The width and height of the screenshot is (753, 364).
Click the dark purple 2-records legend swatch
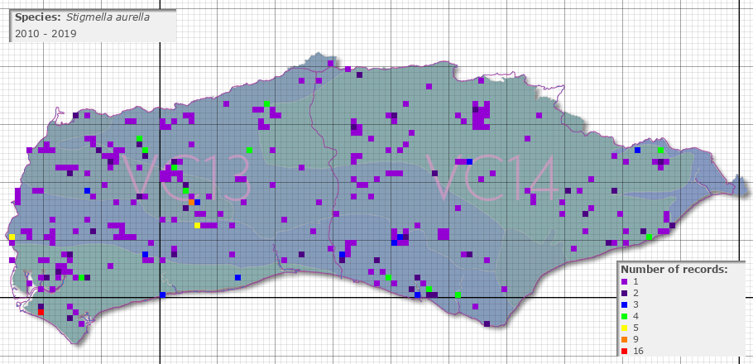pos(624,293)
